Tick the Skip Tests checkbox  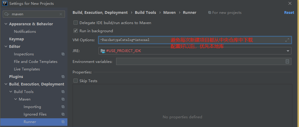(76, 81)
